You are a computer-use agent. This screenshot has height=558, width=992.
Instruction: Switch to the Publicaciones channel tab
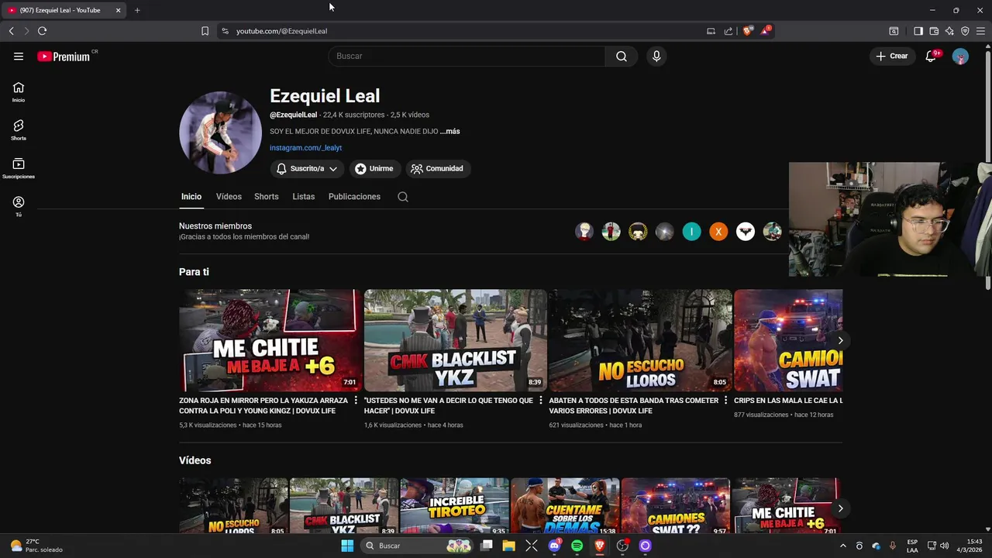[x=354, y=197]
